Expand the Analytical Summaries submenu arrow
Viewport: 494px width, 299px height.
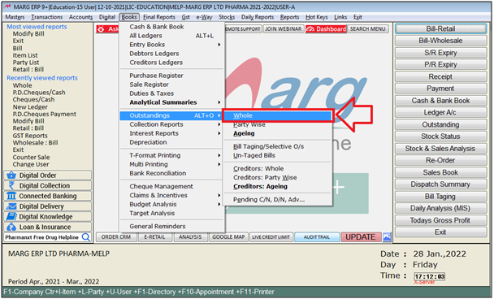(219, 102)
